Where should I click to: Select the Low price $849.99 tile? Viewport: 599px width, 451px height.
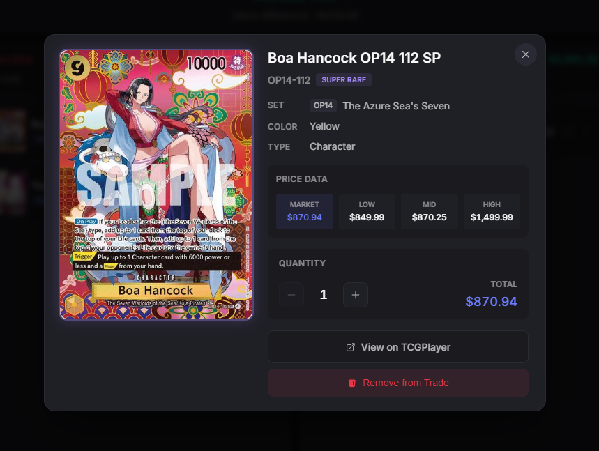point(367,211)
